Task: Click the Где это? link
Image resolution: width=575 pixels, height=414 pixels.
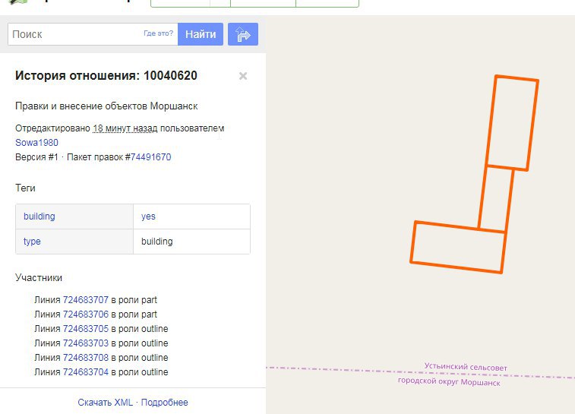Action: pyautogui.click(x=159, y=34)
